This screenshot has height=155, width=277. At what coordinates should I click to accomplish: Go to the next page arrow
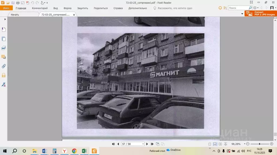click(x=147, y=144)
